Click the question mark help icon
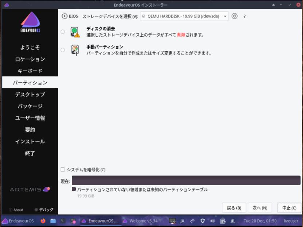Screen dimensions: 303x227 [x=244, y=16]
